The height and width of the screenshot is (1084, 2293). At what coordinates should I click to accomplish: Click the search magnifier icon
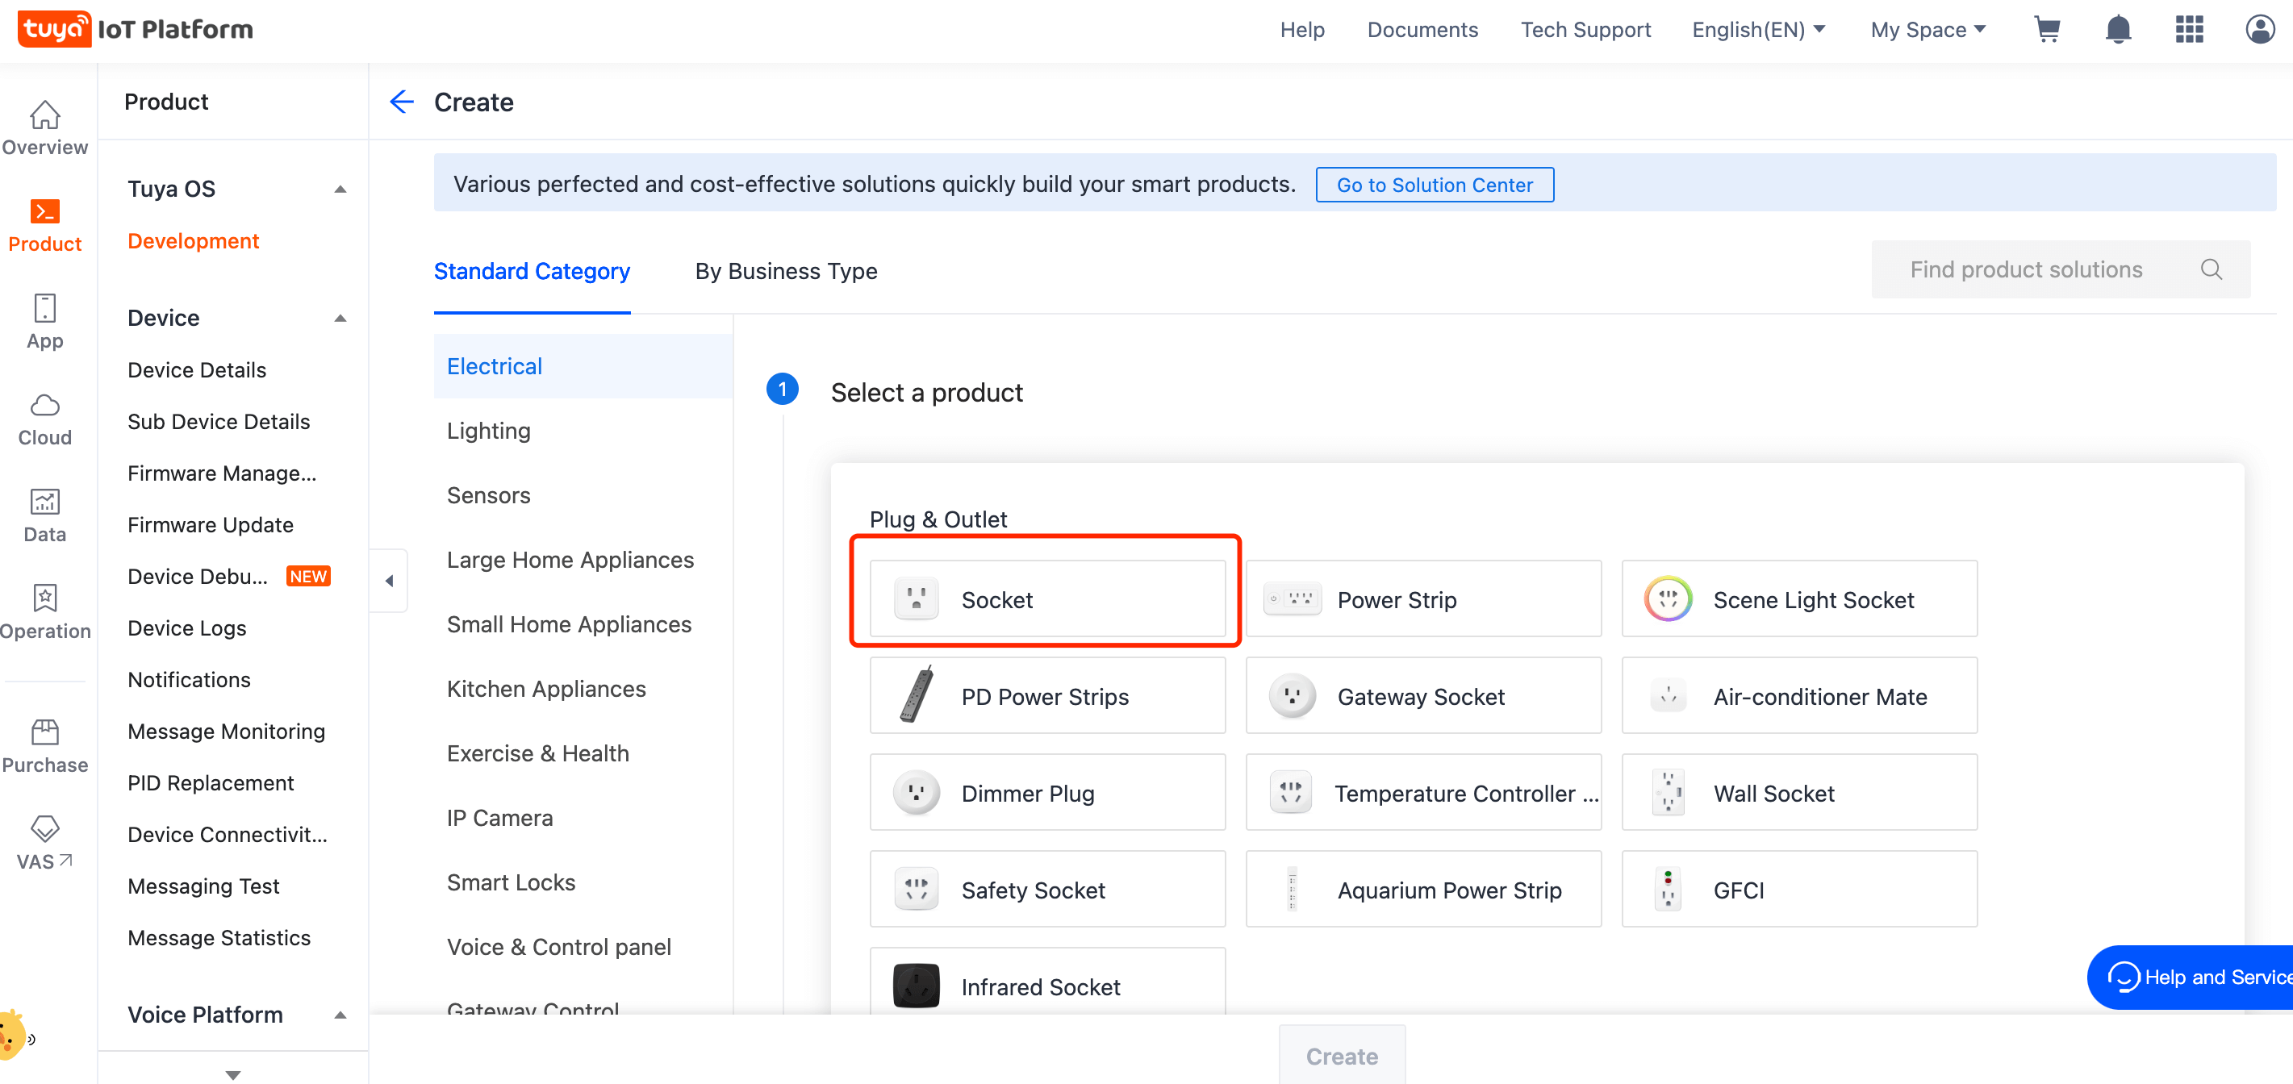coord(2211,269)
